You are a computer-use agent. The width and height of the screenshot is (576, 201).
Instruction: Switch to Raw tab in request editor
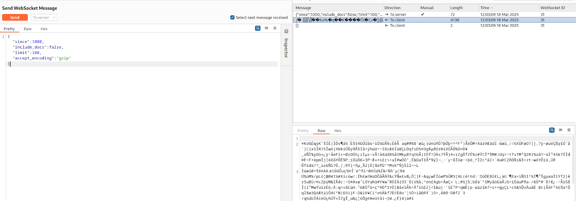[28, 29]
